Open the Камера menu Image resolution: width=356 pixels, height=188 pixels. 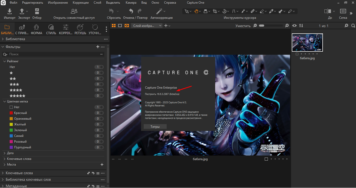(x=131, y=3)
